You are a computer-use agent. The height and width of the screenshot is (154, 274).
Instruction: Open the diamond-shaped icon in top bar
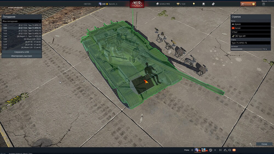[x=204, y=4]
